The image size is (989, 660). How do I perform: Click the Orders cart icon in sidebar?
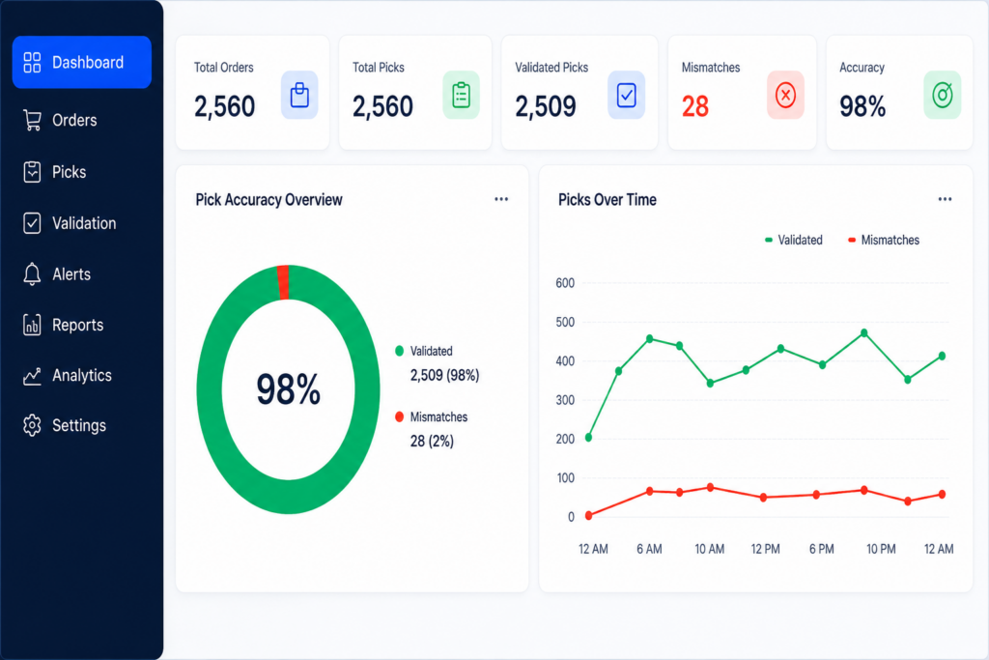[32, 120]
